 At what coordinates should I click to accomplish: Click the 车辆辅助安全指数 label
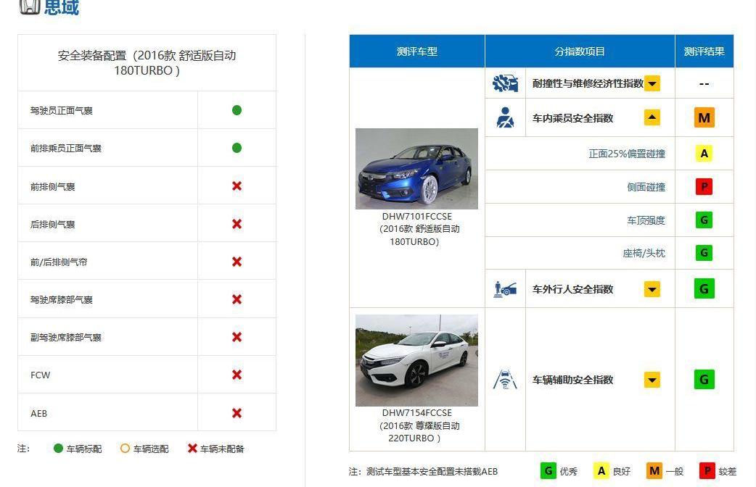(x=572, y=380)
